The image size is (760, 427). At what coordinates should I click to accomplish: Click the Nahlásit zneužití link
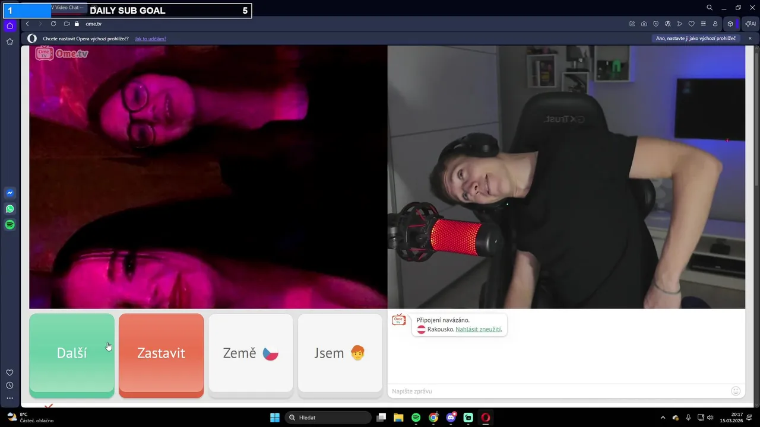pyautogui.click(x=478, y=329)
